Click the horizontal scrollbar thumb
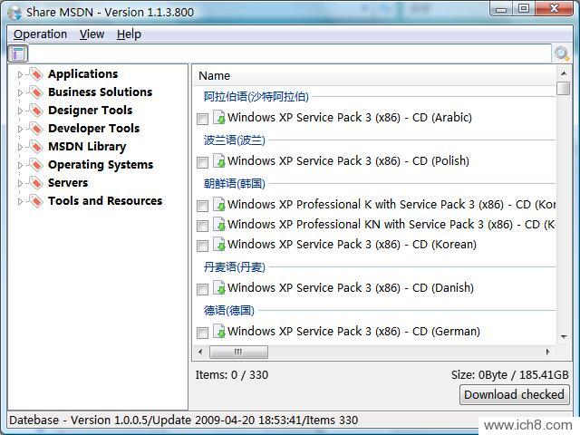Screen dimensions: 580x435 tap(237, 352)
